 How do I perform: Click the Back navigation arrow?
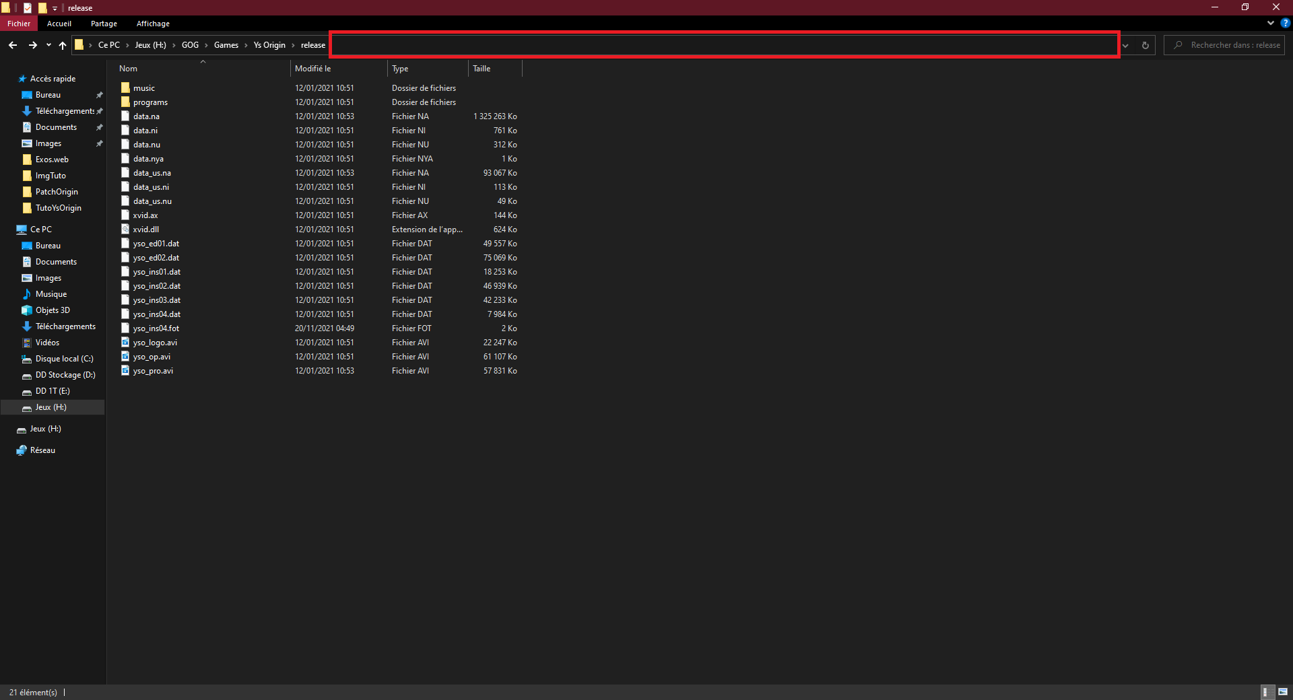pyautogui.click(x=13, y=45)
